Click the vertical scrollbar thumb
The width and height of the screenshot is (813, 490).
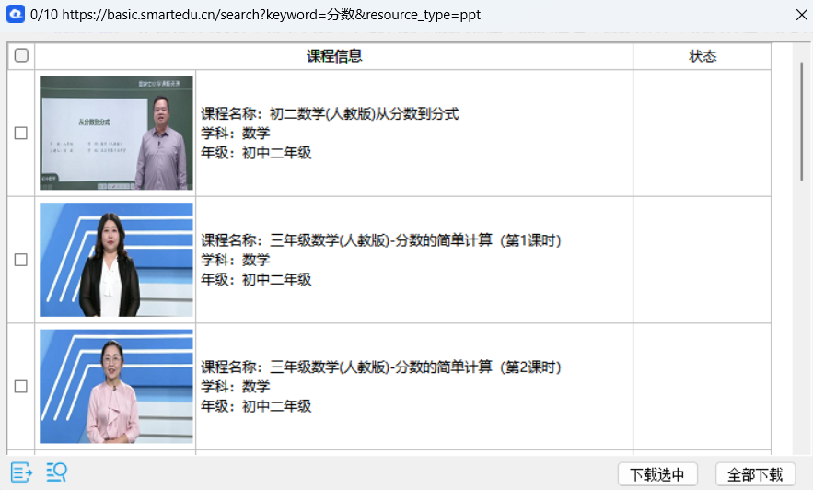pos(802,122)
